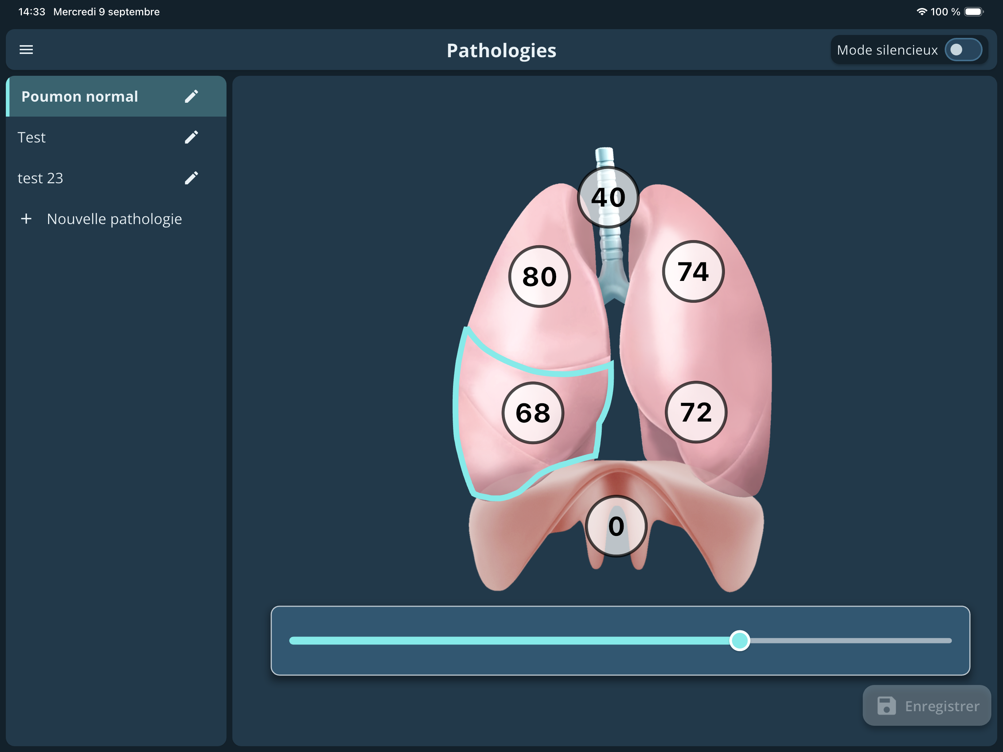Click the pencil icon beside Test
Image resolution: width=1003 pixels, height=752 pixels.
point(191,137)
